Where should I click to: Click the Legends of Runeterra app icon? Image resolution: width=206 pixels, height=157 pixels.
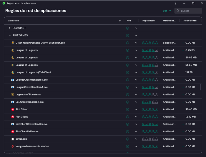click(13, 94)
